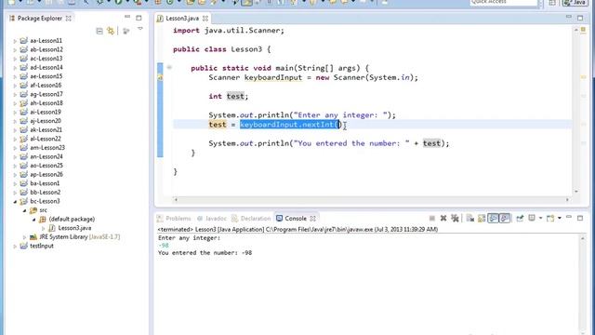Viewport: 595px width, 335px height.
Task: Click 'import java.util.Scanner;' code line
Action: [x=229, y=31]
